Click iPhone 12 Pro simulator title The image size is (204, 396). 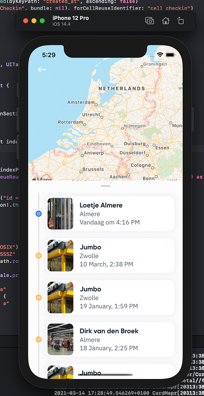[x=71, y=18]
